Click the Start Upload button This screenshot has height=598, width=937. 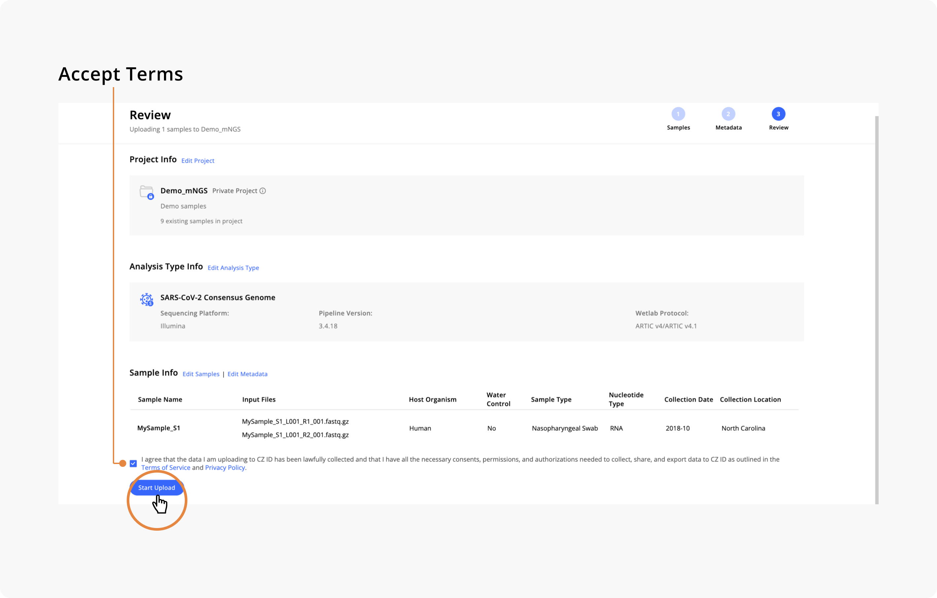click(x=156, y=488)
